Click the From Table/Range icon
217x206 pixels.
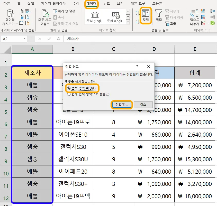coord(21,23)
